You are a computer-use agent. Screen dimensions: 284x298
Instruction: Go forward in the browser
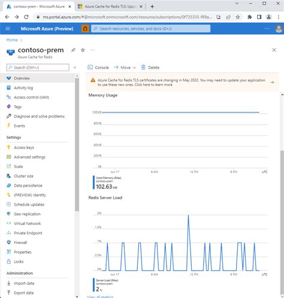click(x=17, y=17)
